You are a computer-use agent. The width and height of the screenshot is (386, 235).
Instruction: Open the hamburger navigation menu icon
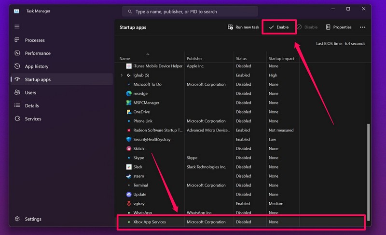(17, 26)
